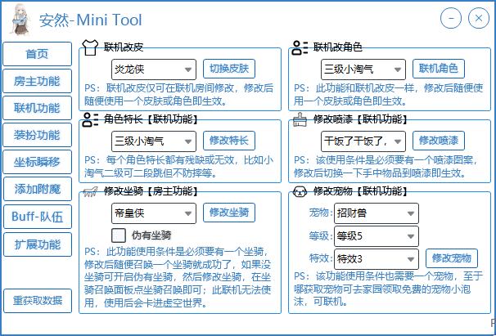
Task: Click the person icon beside 联机改角色
Action: (300, 47)
